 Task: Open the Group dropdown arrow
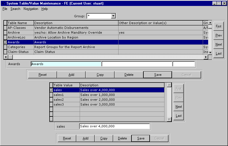coord(113,16)
